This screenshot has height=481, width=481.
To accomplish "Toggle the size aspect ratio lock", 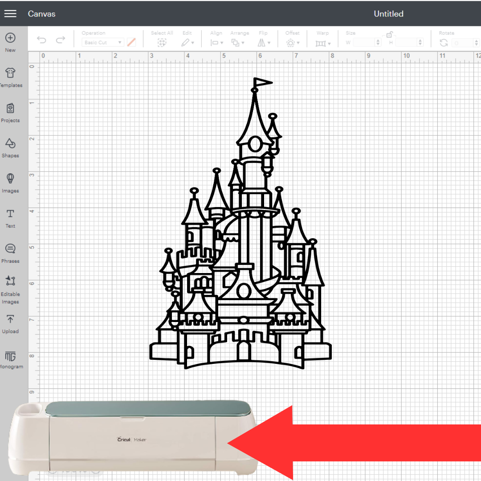I will 389,34.
